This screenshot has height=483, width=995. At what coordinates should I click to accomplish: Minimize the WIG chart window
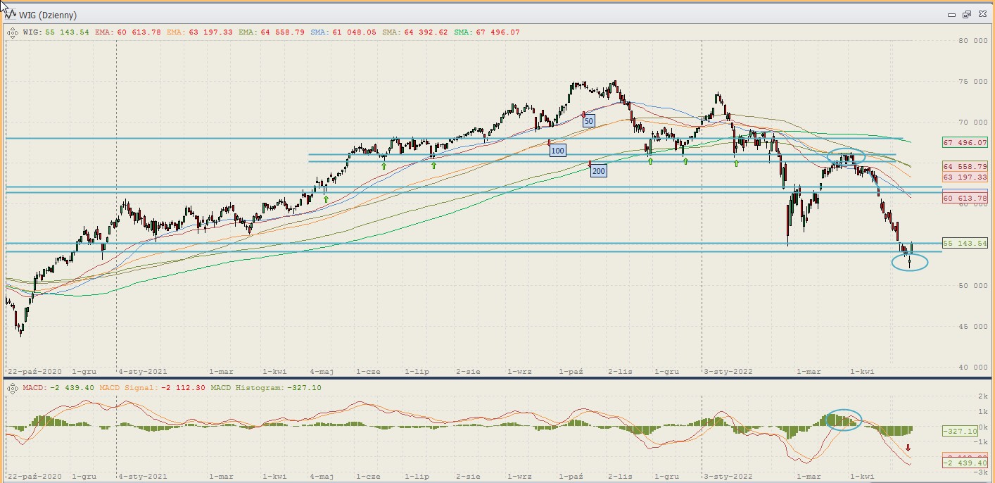(951, 15)
